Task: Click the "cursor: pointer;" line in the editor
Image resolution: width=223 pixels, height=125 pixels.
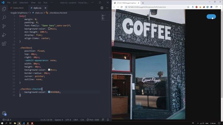Action: tap(34, 76)
